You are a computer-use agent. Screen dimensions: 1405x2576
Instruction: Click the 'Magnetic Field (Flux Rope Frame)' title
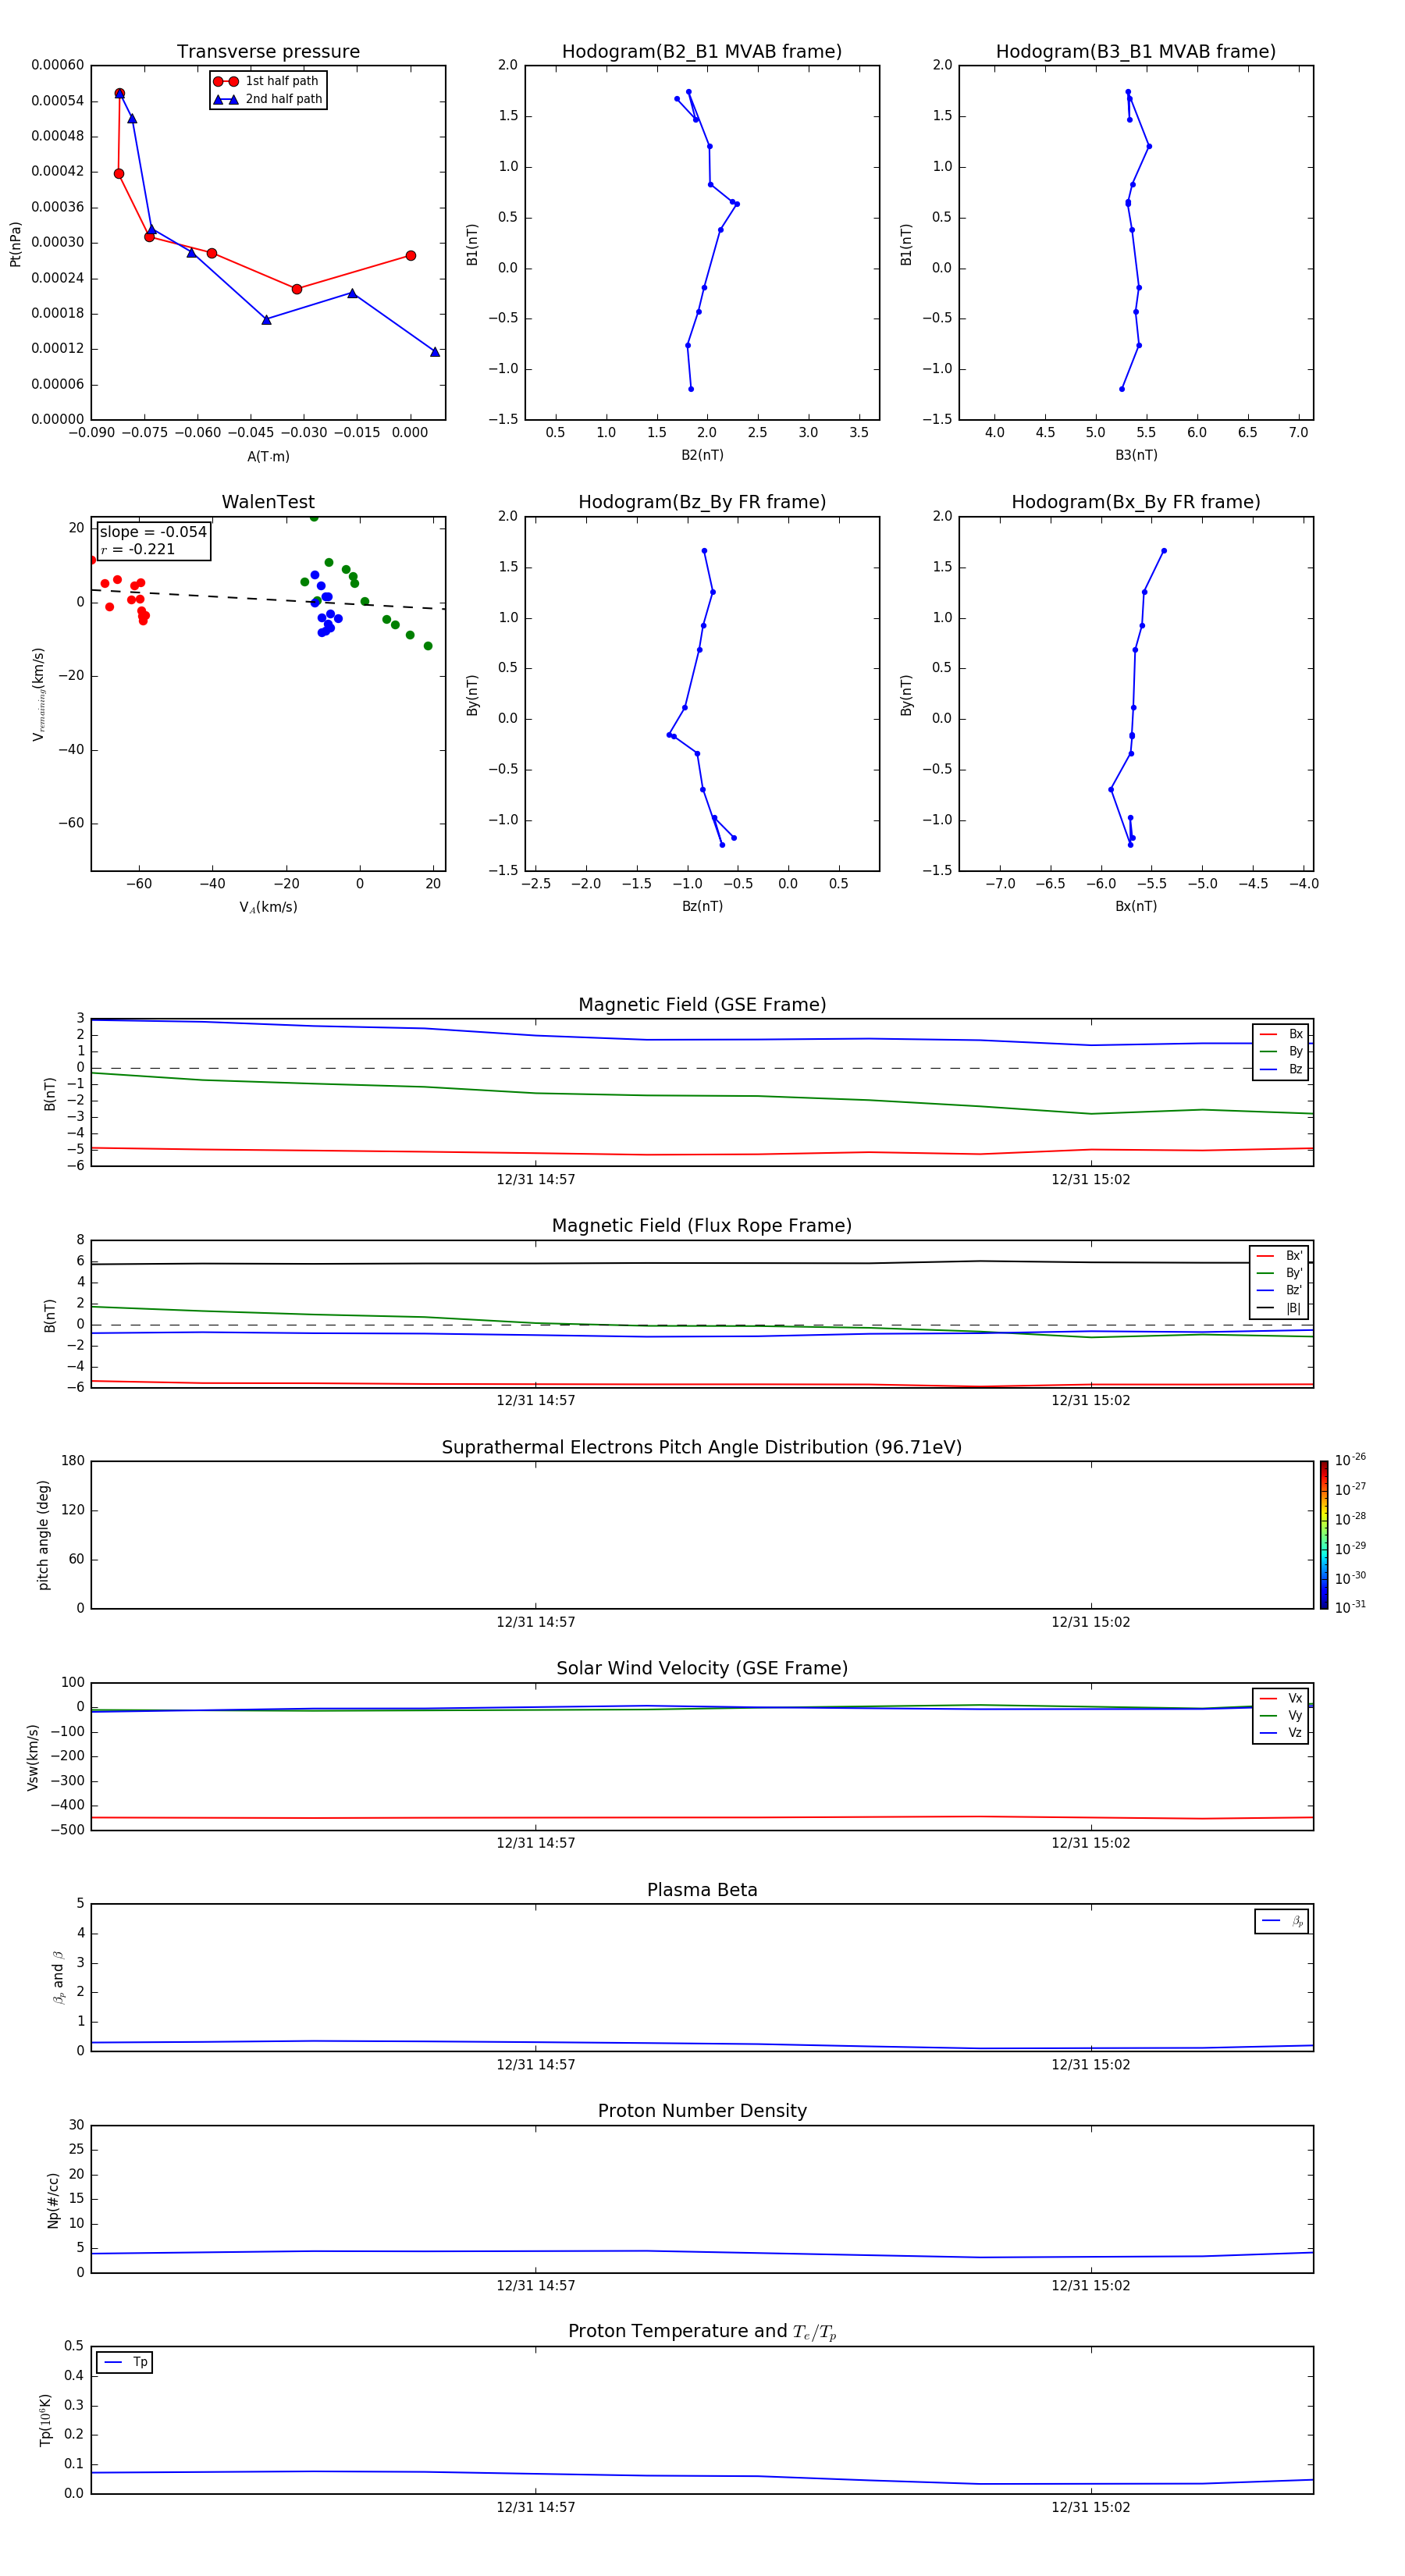[702, 1226]
